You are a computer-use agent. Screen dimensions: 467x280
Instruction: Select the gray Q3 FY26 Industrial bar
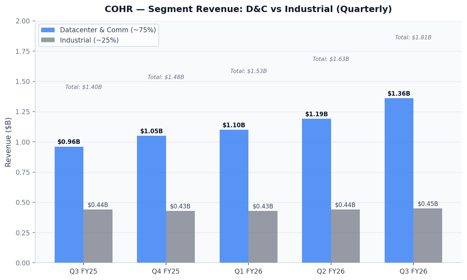click(x=428, y=236)
